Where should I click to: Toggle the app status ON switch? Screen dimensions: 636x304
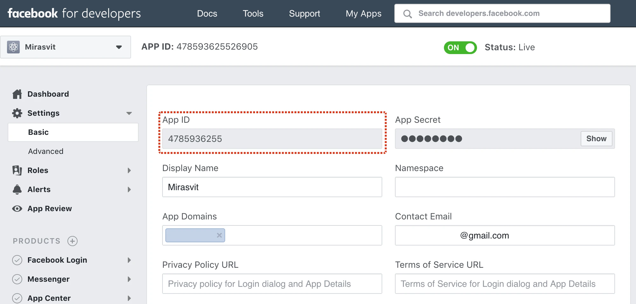pyautogui.click(x=460, y=48)
